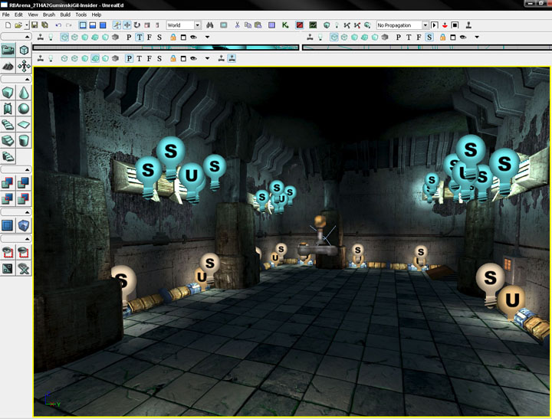Click the CSG Deintersect button

click(24, 198)
